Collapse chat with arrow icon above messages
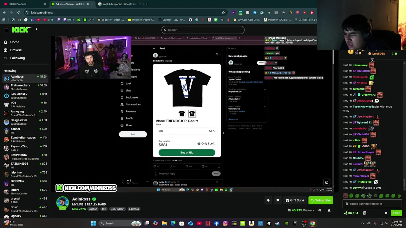This screenshot has height=228, width=406. click(x=372, y=59)
